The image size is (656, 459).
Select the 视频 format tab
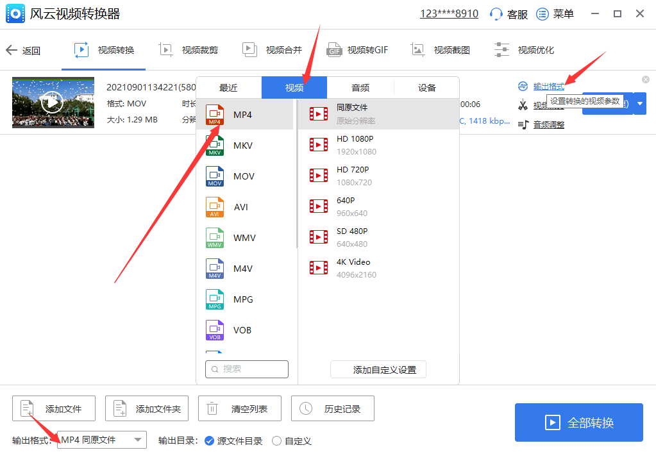(x=294, y=88)
